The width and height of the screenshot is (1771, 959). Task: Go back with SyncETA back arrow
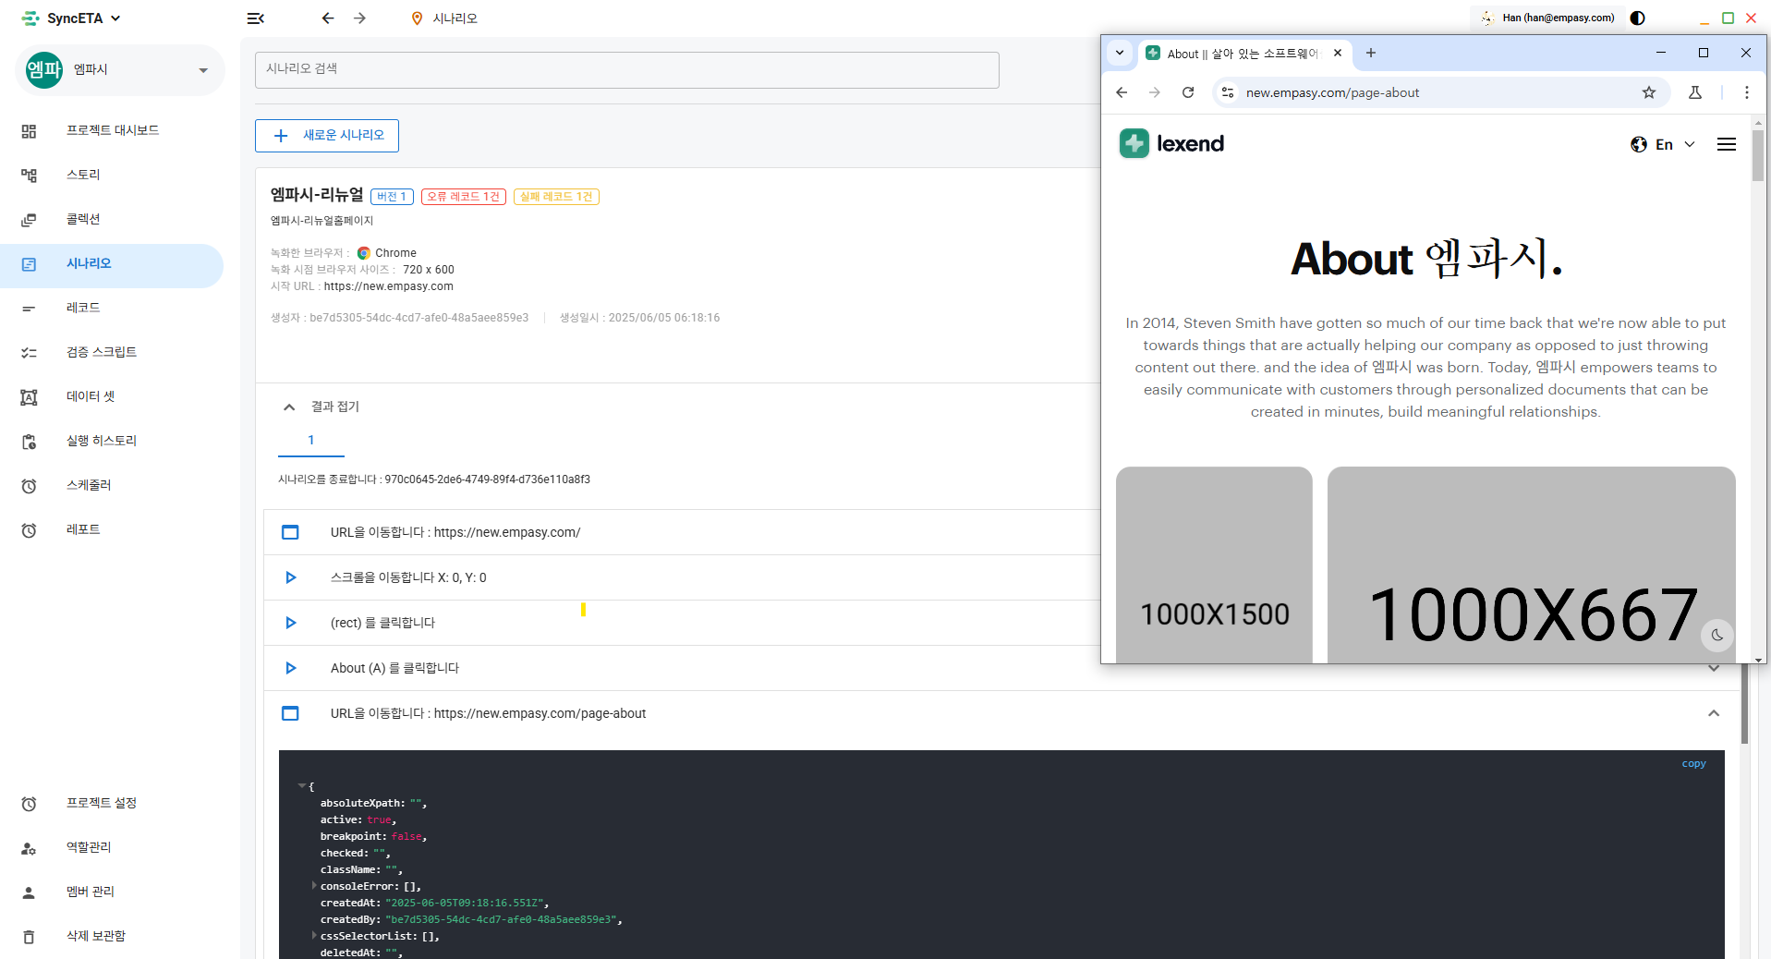click(x=328, y=18)
